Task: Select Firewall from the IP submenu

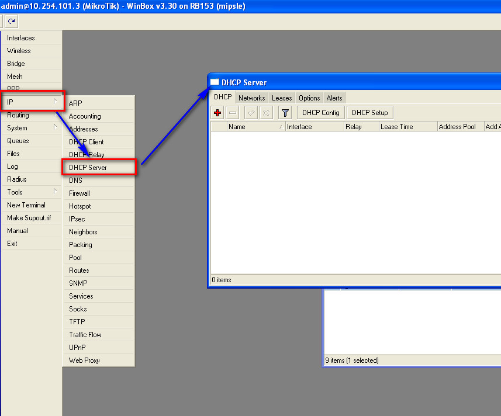Action: click(x=99, y=193)
